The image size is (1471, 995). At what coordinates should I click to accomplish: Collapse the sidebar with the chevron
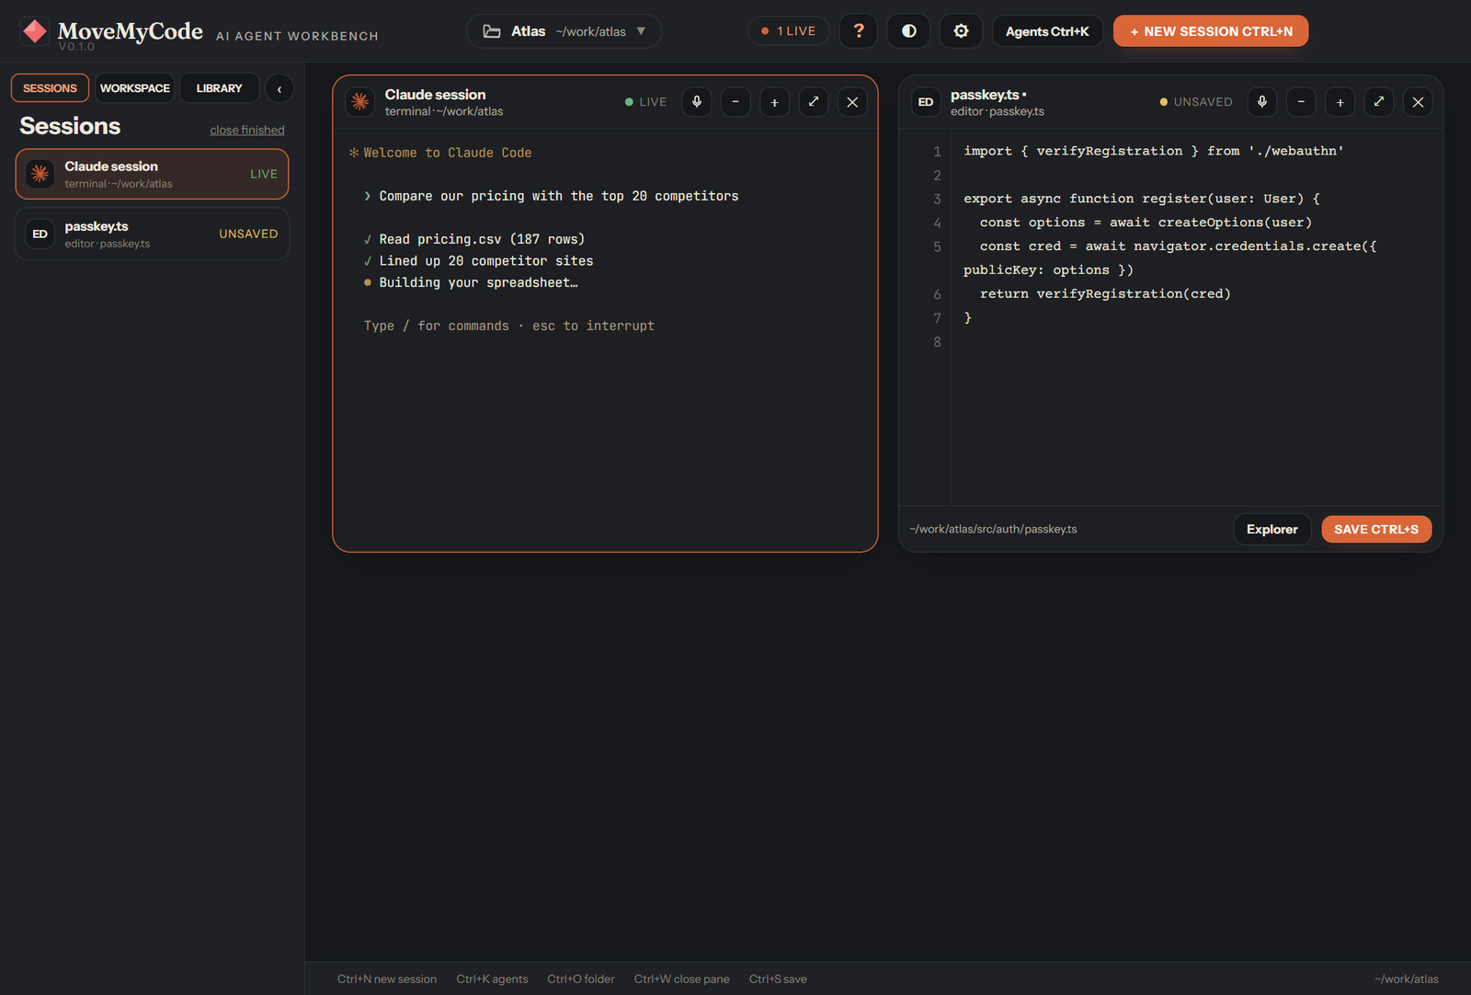click(279, 89)
